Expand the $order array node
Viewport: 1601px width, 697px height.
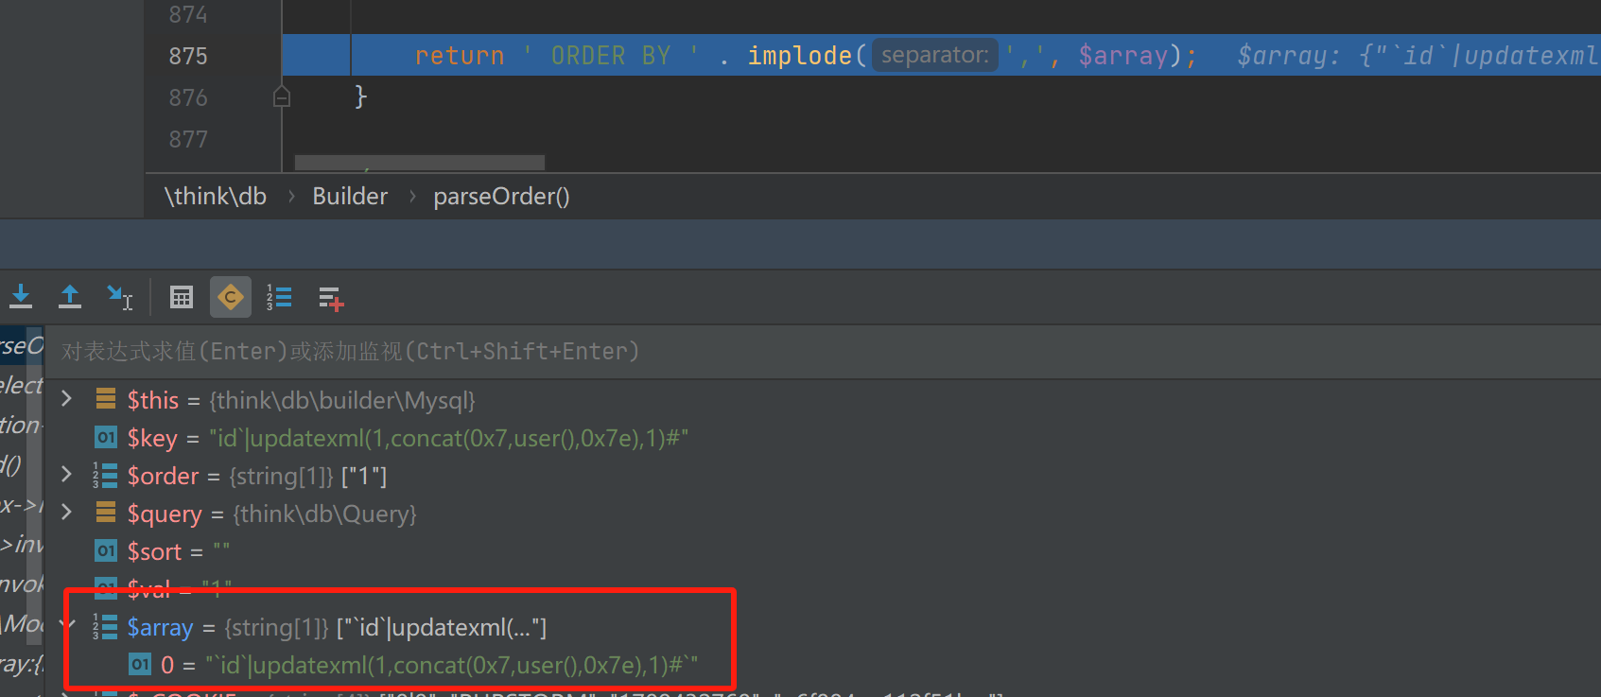pos(67,475)
